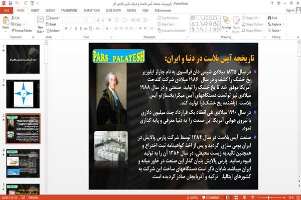Switch to the SLIDE SHOW tab
This screenshot has width=301, height=200.
(x=113, y=11)
